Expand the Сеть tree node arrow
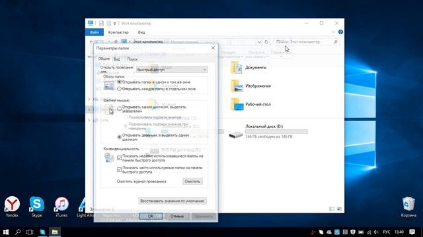This screenshot has width=423, height=237. point(89,120)
